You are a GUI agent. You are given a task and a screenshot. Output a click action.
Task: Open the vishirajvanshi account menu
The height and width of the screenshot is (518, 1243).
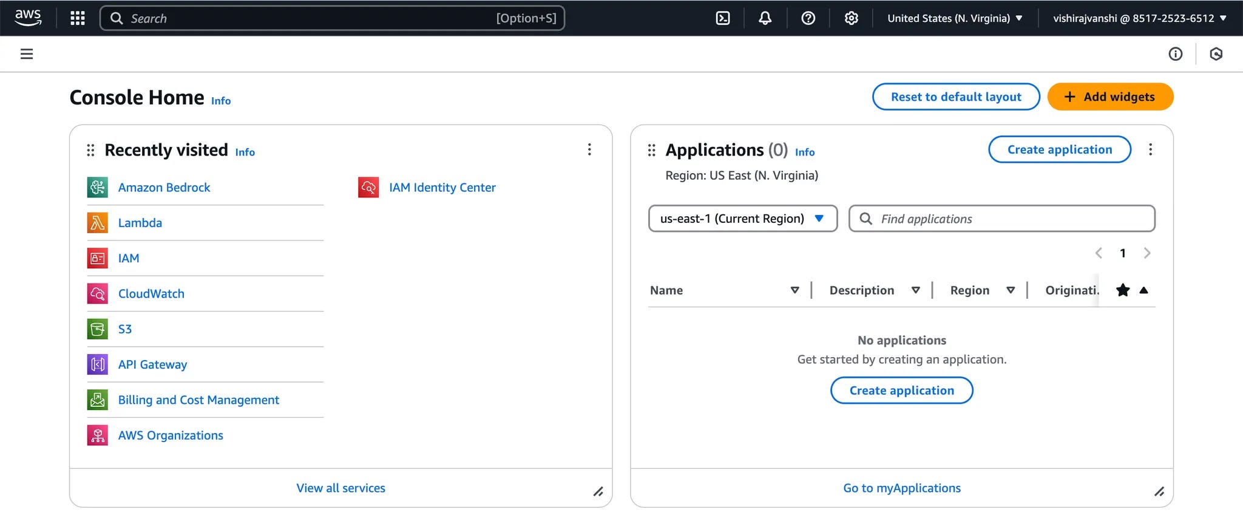click(x=1140, y=18)
